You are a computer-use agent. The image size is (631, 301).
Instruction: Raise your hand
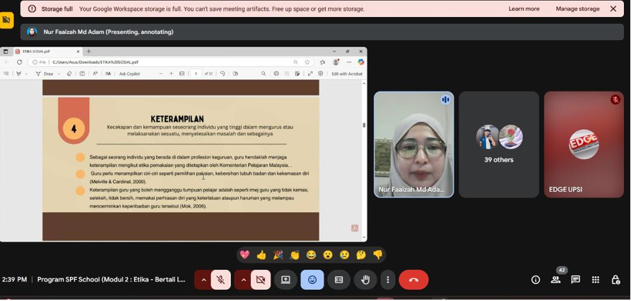(365, 280)
